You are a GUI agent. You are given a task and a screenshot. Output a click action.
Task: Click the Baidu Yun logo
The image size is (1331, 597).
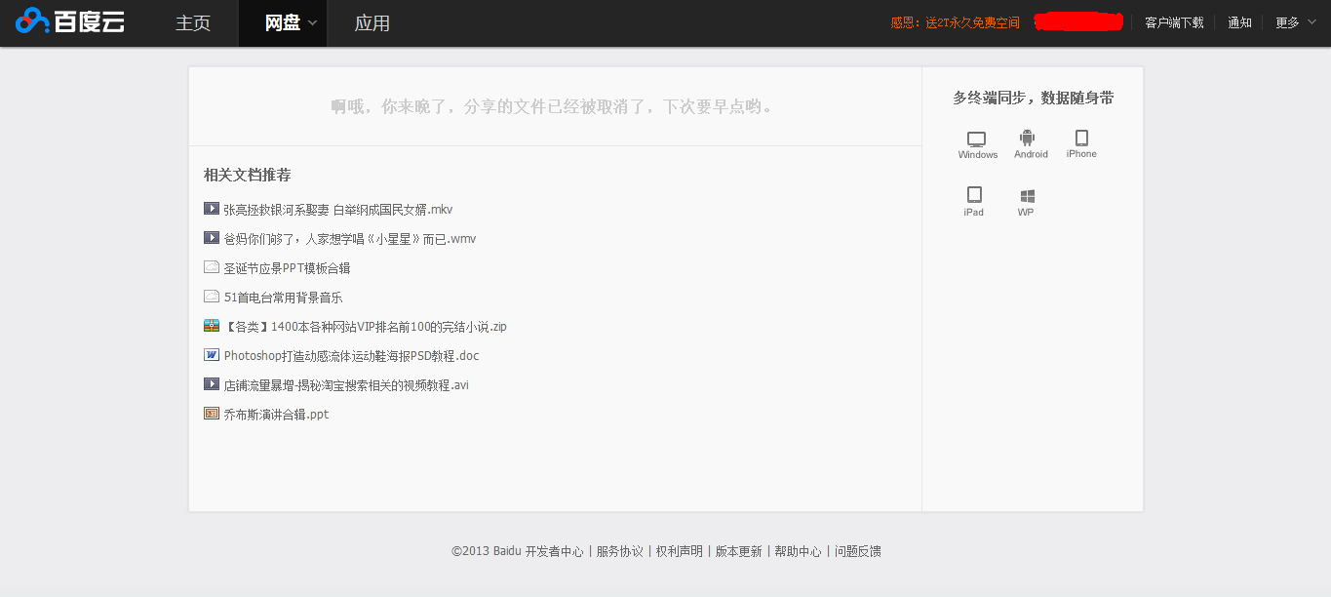coord(70,21)
